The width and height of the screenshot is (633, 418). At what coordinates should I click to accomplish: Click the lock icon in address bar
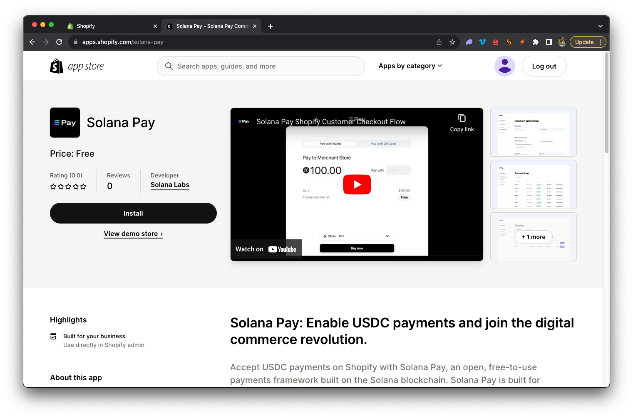(76, 42)
